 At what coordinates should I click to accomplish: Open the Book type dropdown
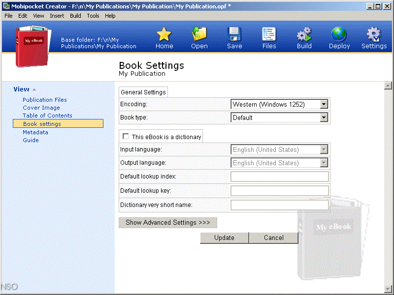[324, 118]
